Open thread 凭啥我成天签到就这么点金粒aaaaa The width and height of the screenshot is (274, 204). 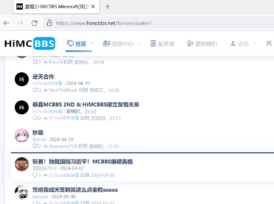75,189
